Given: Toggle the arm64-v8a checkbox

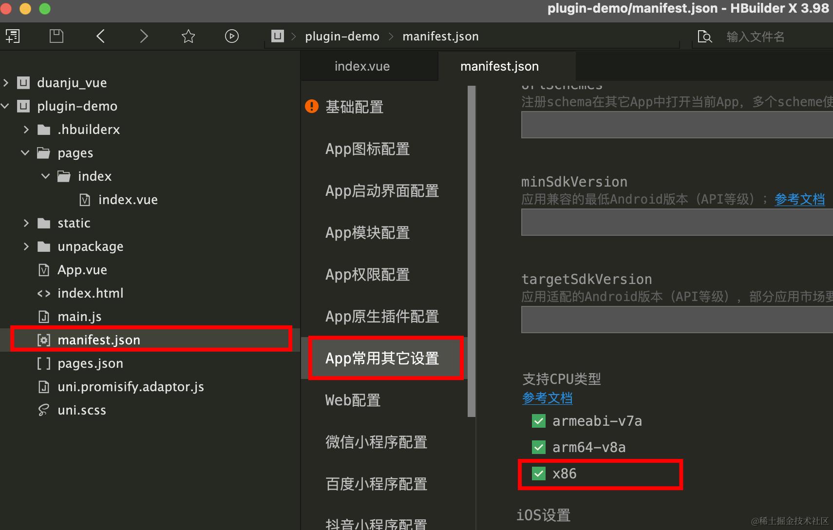Looking at the screenshot, I should coord(539,447).
